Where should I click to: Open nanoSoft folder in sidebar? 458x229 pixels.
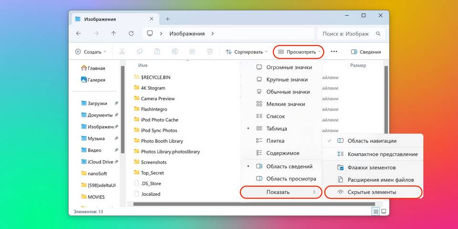tap(94, 174)
